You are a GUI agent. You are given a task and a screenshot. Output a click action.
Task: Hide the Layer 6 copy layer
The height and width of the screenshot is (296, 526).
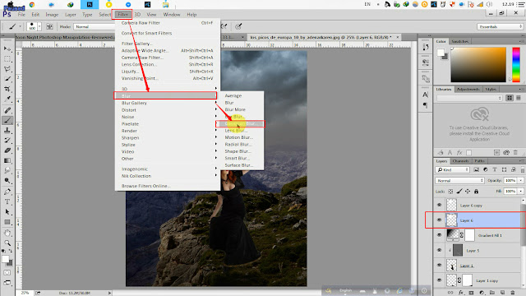[x=439, y=205]
